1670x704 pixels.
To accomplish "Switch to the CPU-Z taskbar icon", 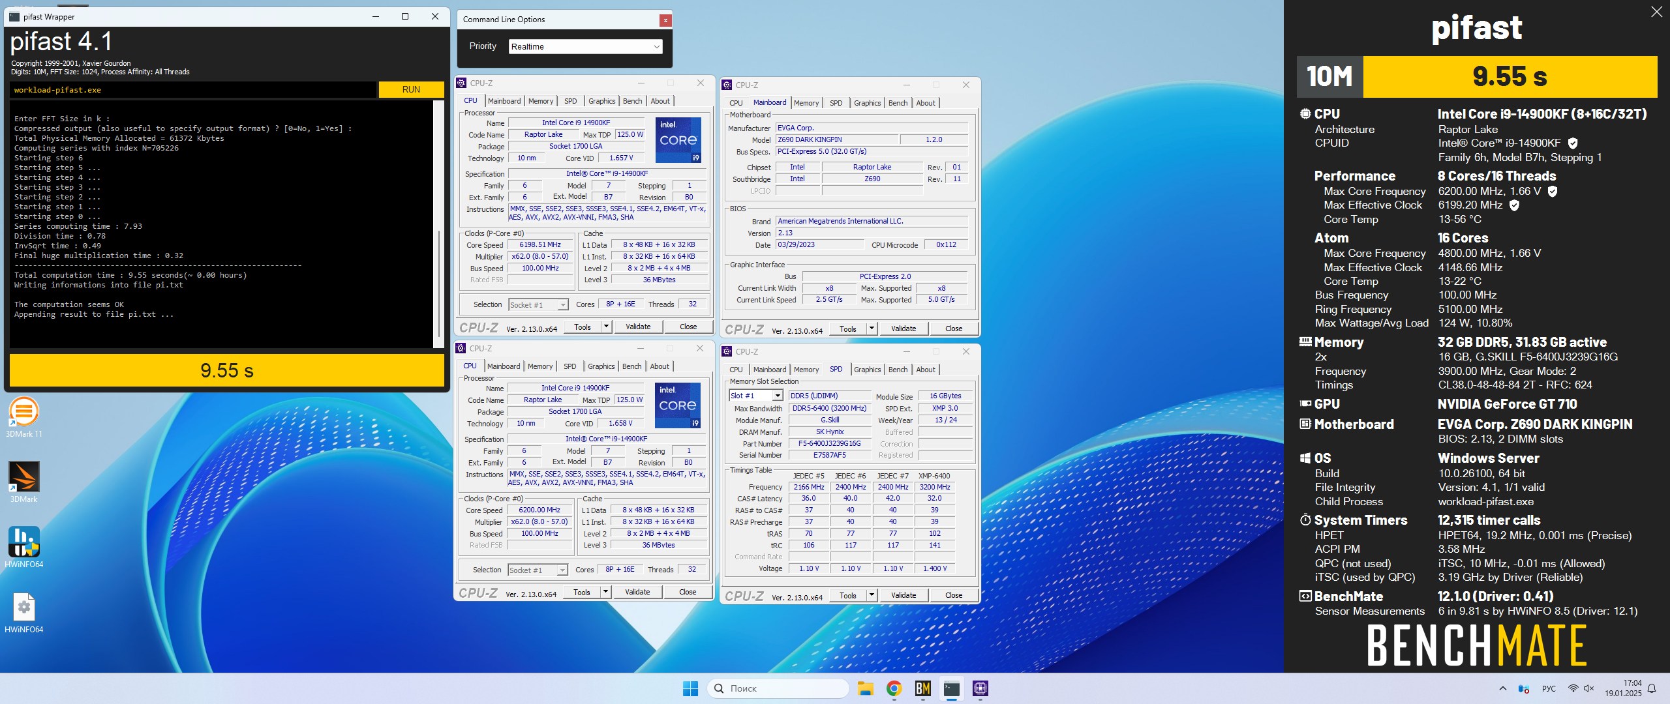I will tap(980, 688).
